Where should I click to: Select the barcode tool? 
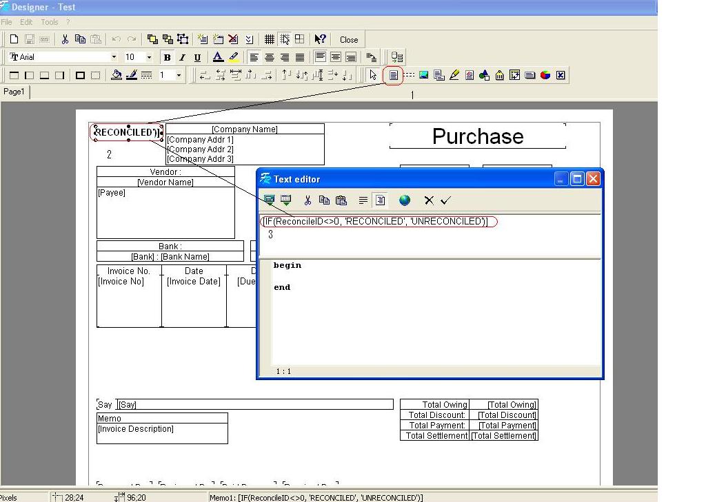pyautogui.click(x=500, y=75)
